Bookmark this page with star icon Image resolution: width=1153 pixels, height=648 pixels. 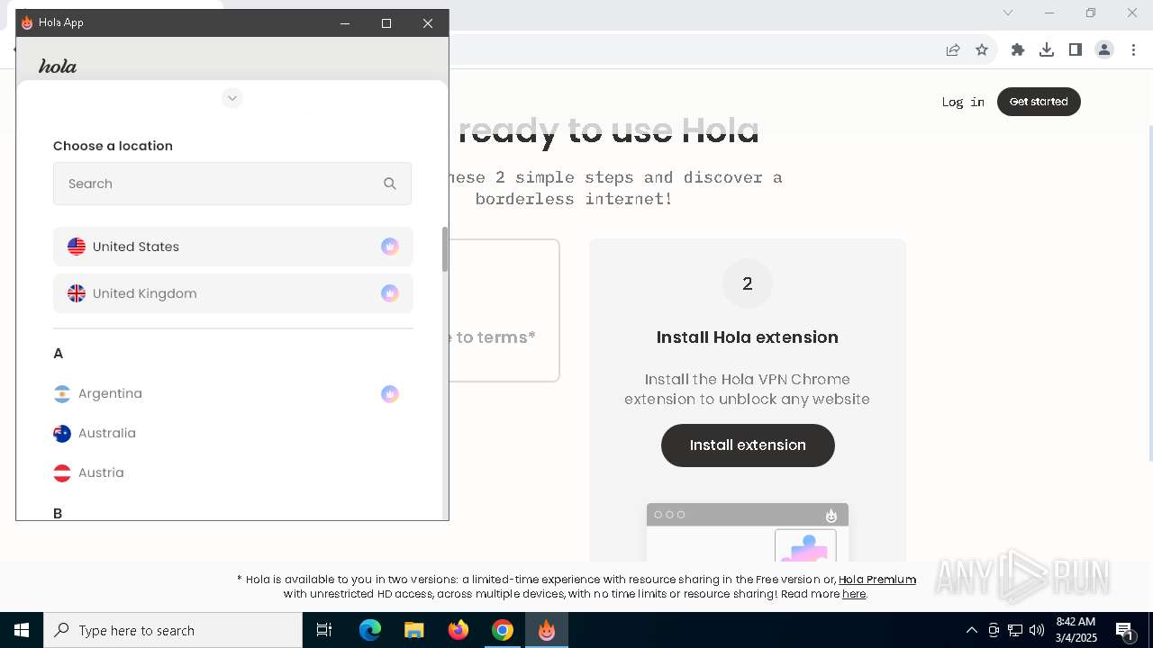[x=982, y=49]
